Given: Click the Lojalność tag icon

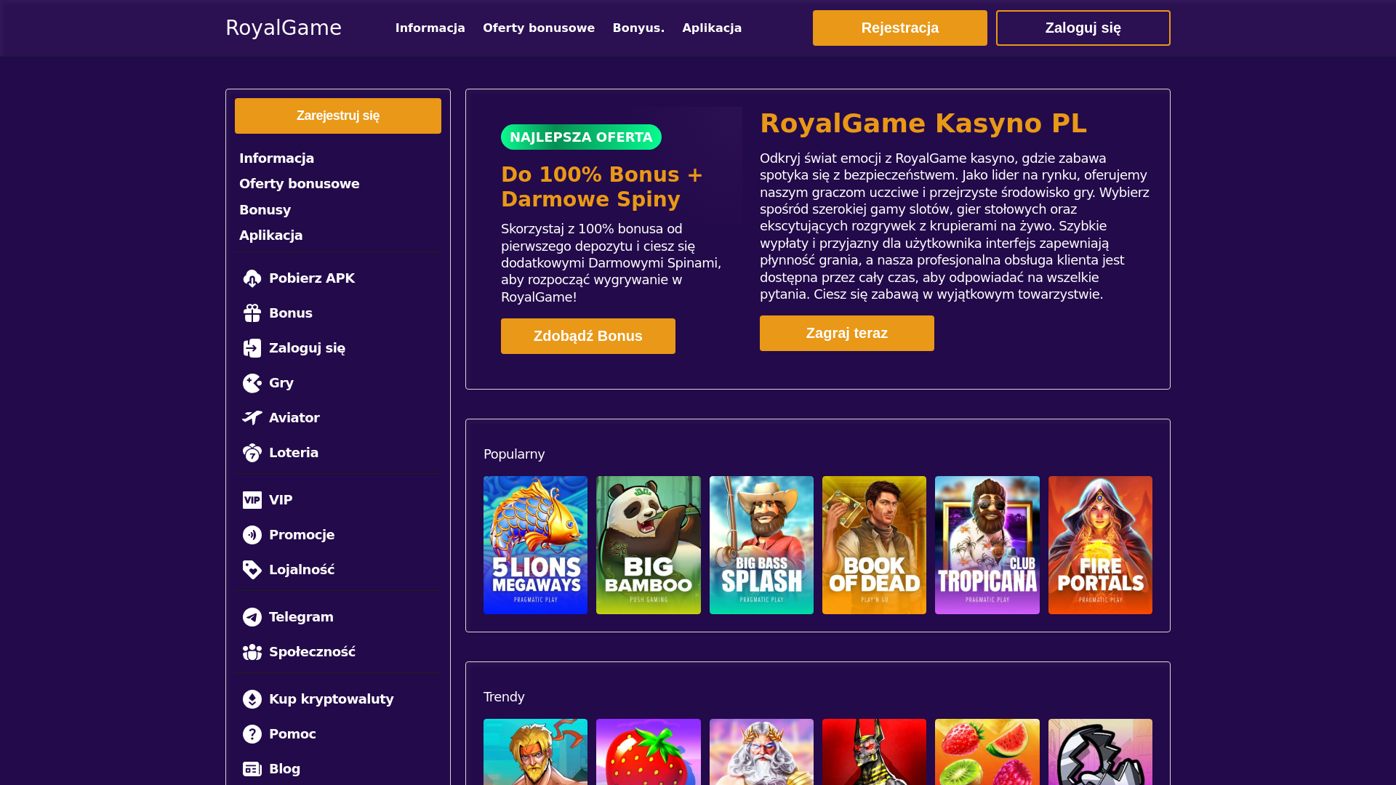Looking at the screenshot, I should (x=252, y=570).
